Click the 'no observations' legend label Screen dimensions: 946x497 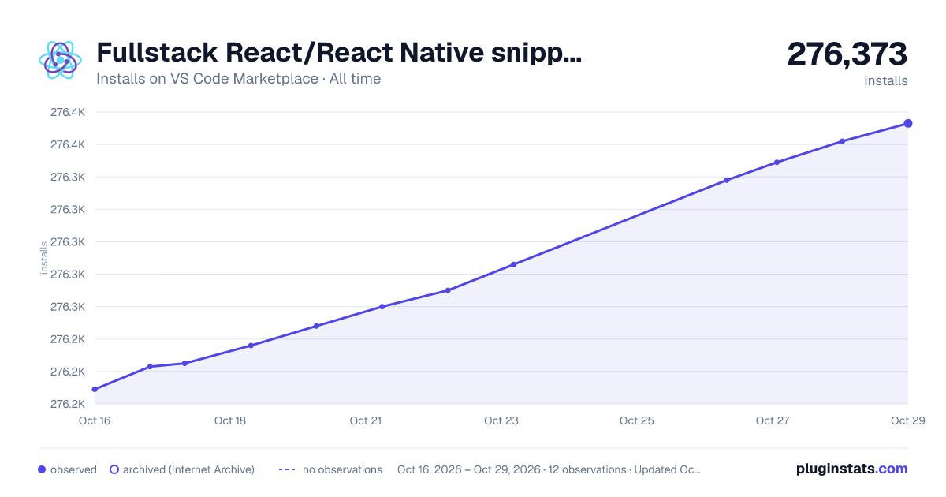click(342, 469)
